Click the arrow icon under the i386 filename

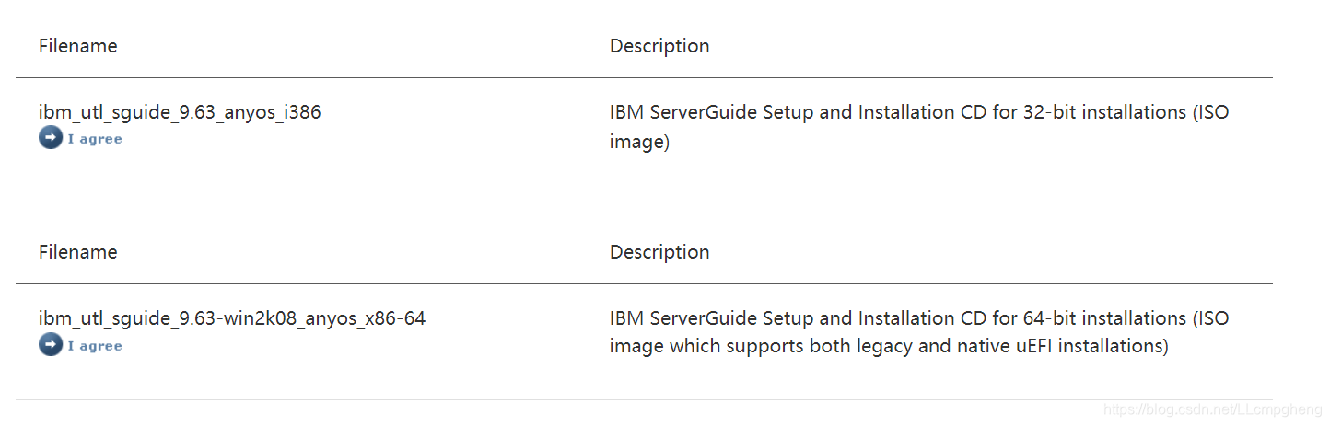[50, 138]
